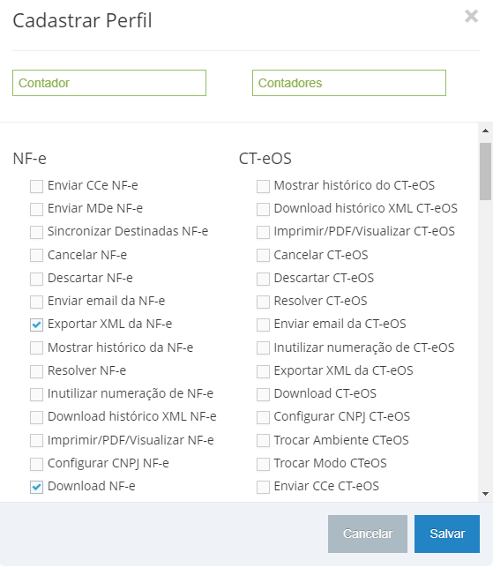Viewport: 493px width, 575px height.
Task: Click the Cadastrar Perfil title text
Action: [82, 20]
